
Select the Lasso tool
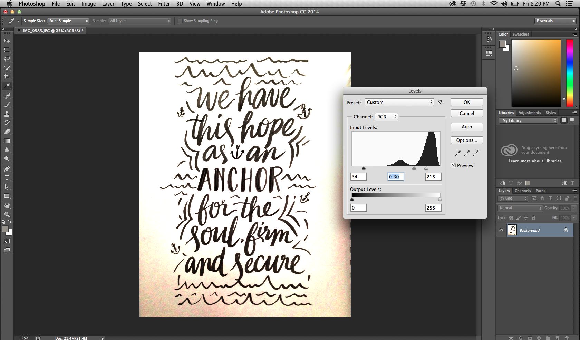pyautogui.click(x=7, y=59)
